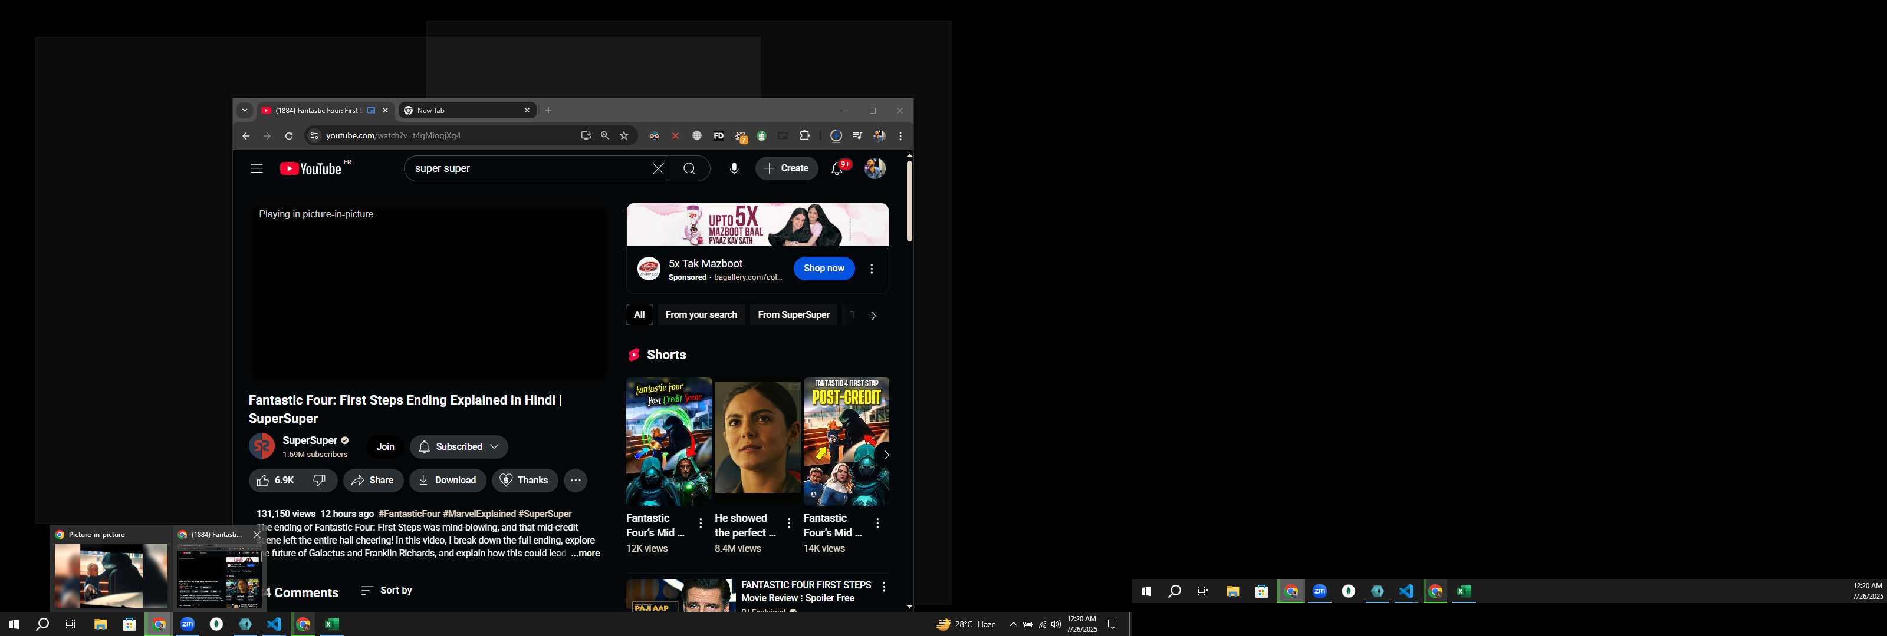Open a new Chrome tab with plus
The height and width of the screenshot is (636, 1887).
click(x=548, y=111)
